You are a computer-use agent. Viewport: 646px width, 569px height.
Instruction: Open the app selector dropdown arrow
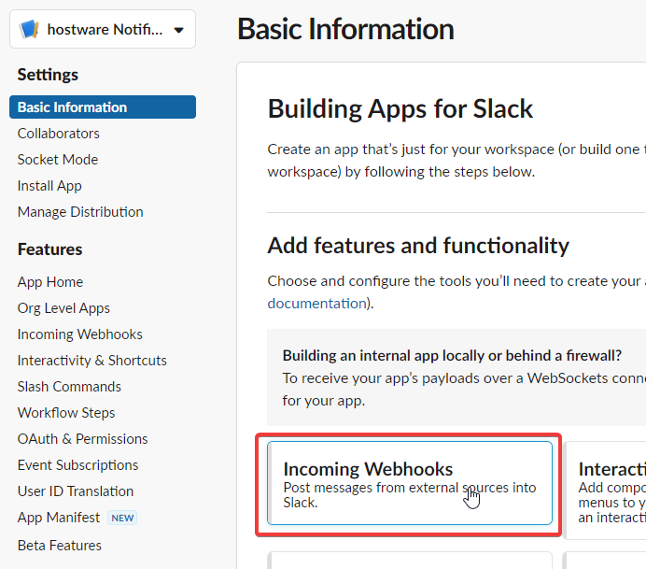pyautogui.click(x=178, y=30)
